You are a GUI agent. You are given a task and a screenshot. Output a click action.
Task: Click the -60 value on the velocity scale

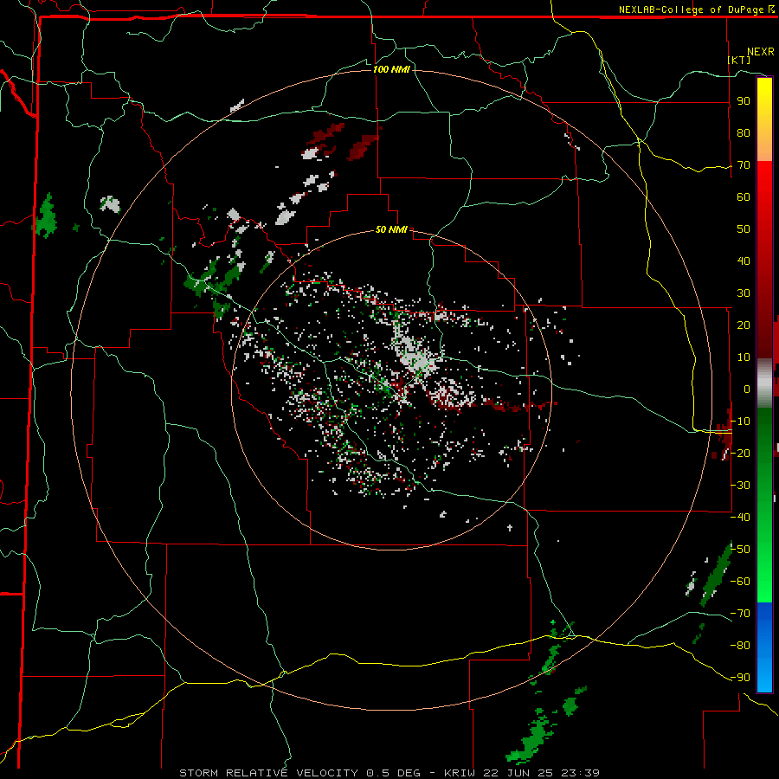[740, 582]
